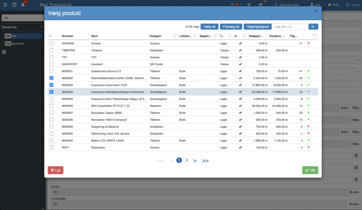Viewport: 362px width, 210px height.
Task: Open the Lokation column filter icon
Action: [x=195, y=36]
